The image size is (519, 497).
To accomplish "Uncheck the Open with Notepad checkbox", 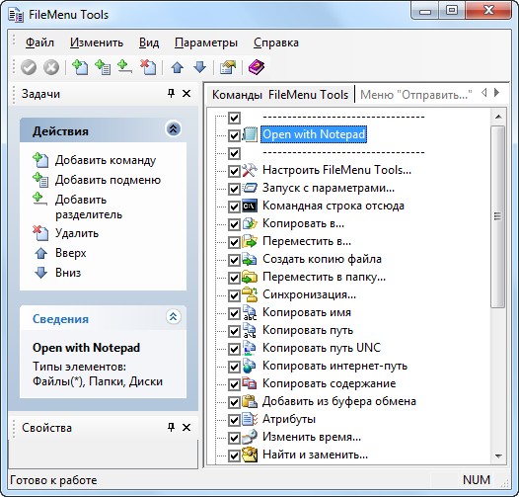I will coord(235,135).
